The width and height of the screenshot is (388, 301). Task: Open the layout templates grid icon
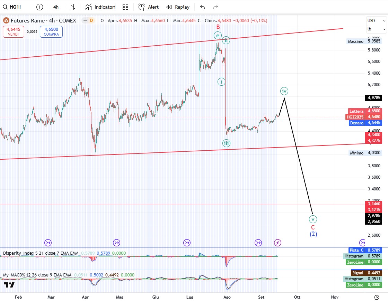click(125, 7)
